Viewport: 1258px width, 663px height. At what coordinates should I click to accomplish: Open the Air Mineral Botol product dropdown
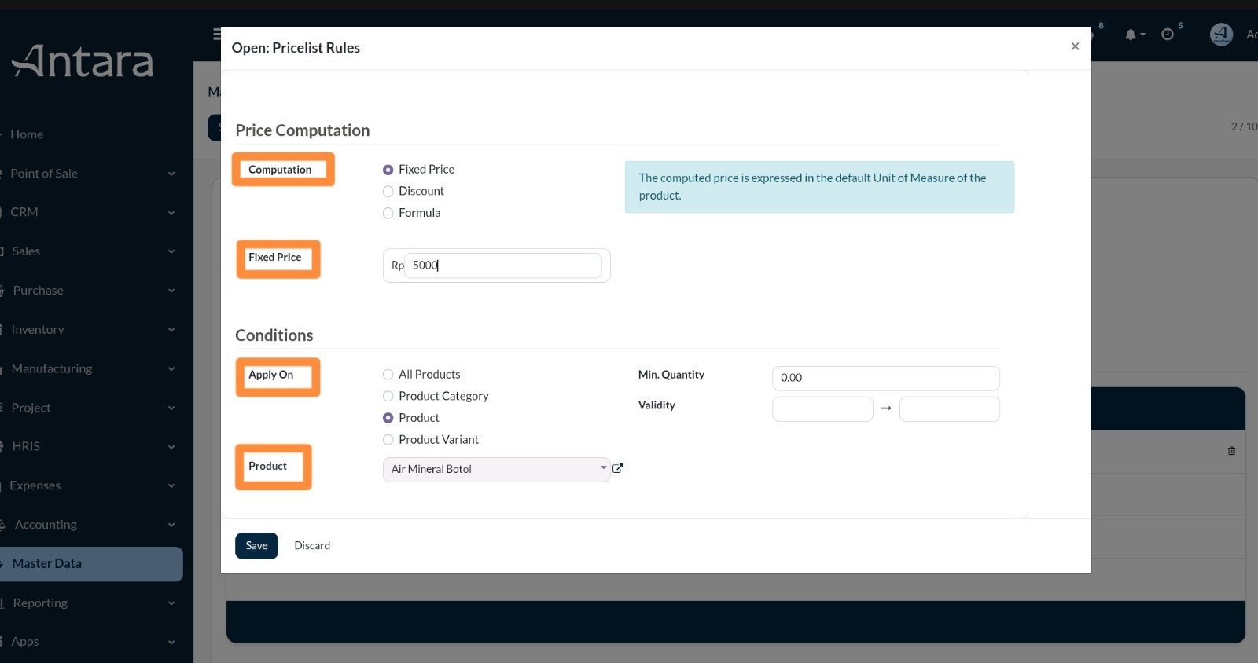[496, 469]
